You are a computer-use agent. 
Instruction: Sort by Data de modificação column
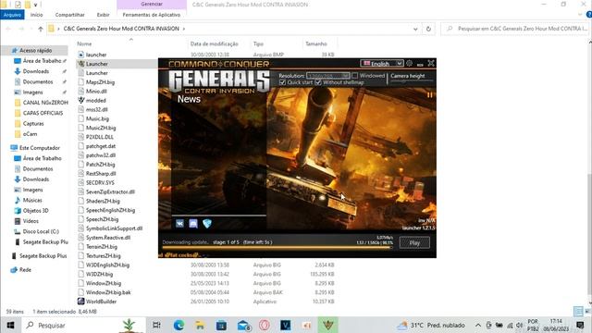pyautogui.click(x=214, y=43)
